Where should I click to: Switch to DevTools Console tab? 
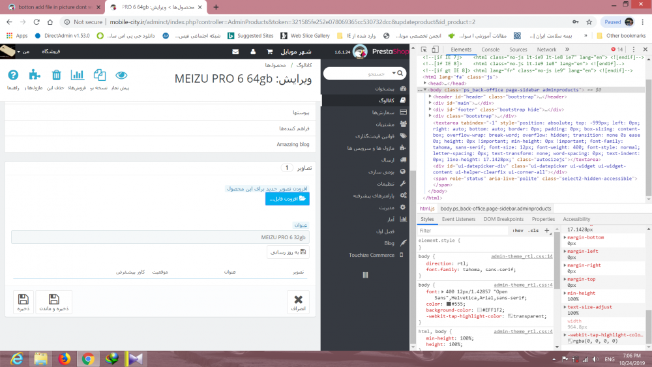490,50
